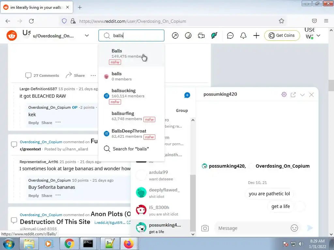Open Large-Definition6587 user profile

click(38, 89)
